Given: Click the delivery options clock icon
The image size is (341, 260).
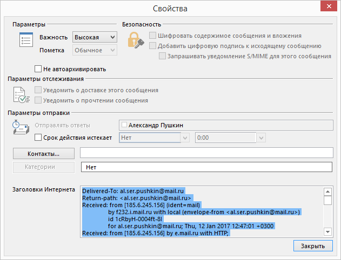Looking at the screenshot, I should [21, 127].
